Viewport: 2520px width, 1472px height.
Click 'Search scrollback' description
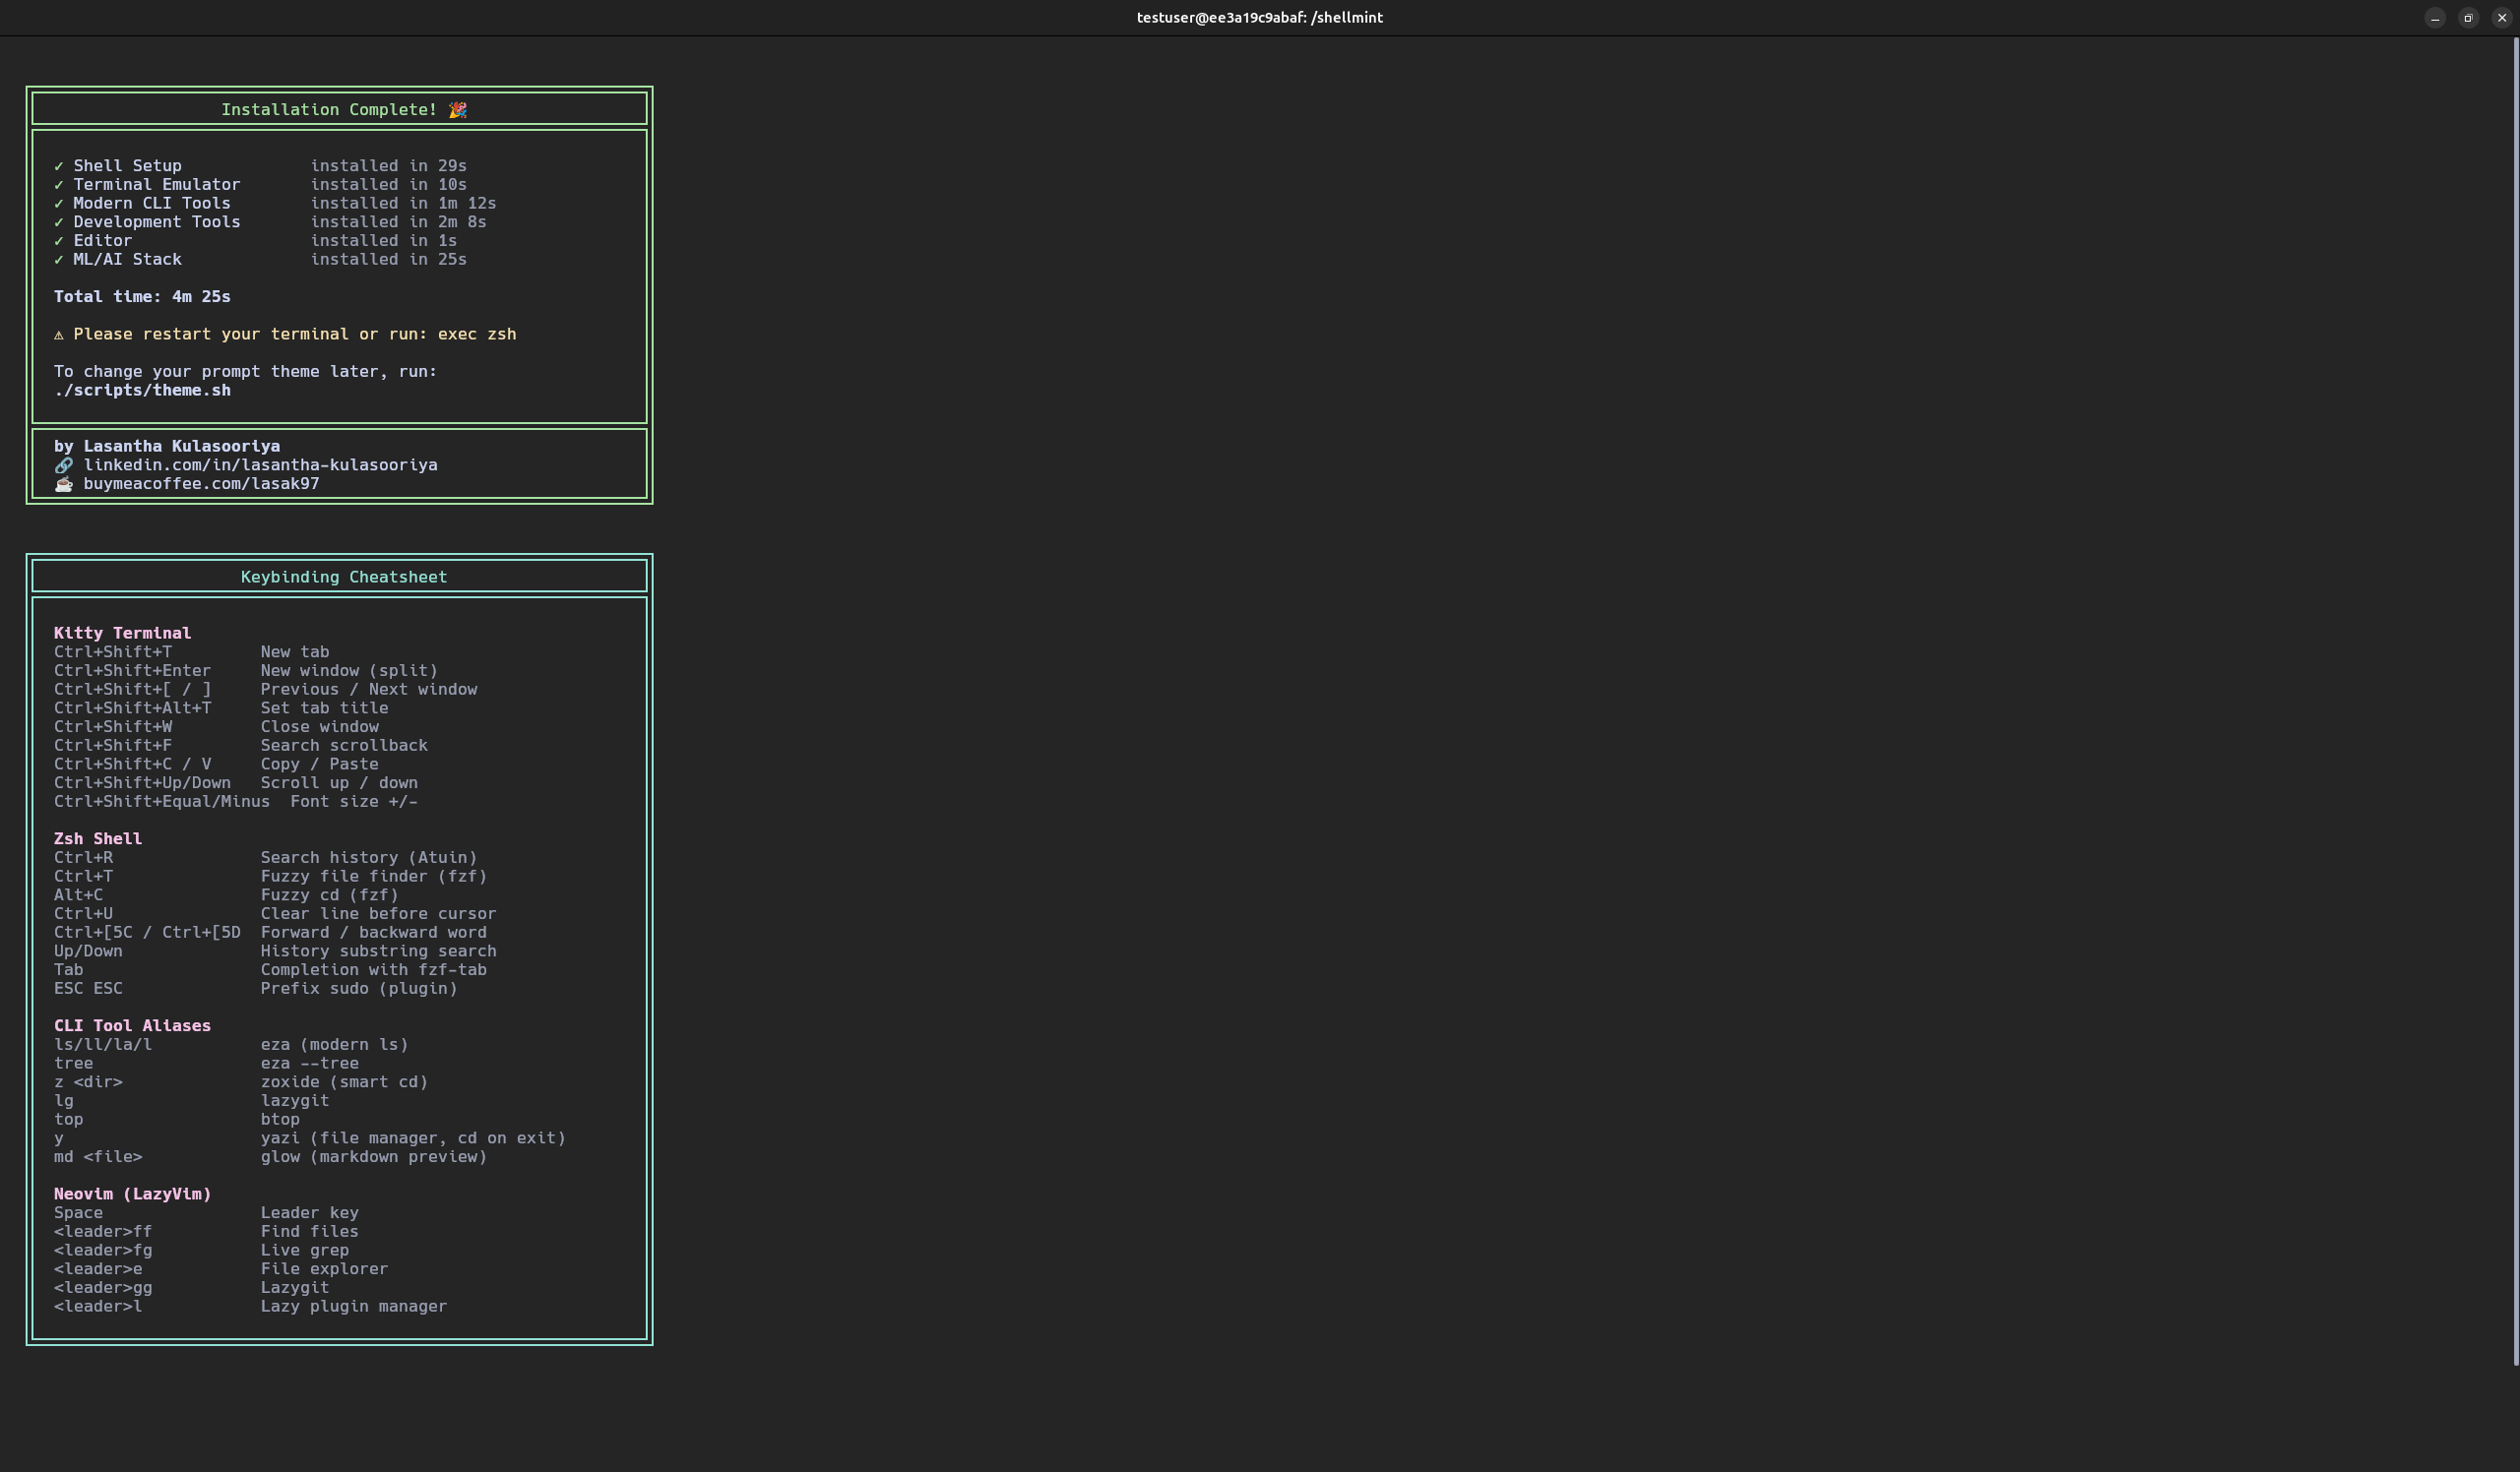344,746
